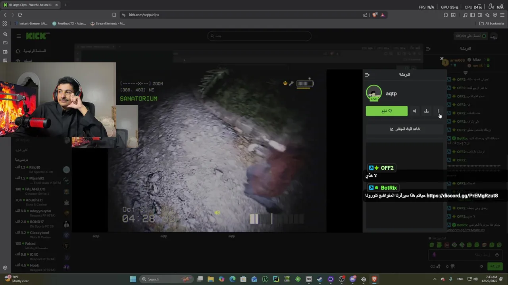The image size is (508, 285).
Task: Bookmark this page icon in address bar
Action: [x=114, y=15]
